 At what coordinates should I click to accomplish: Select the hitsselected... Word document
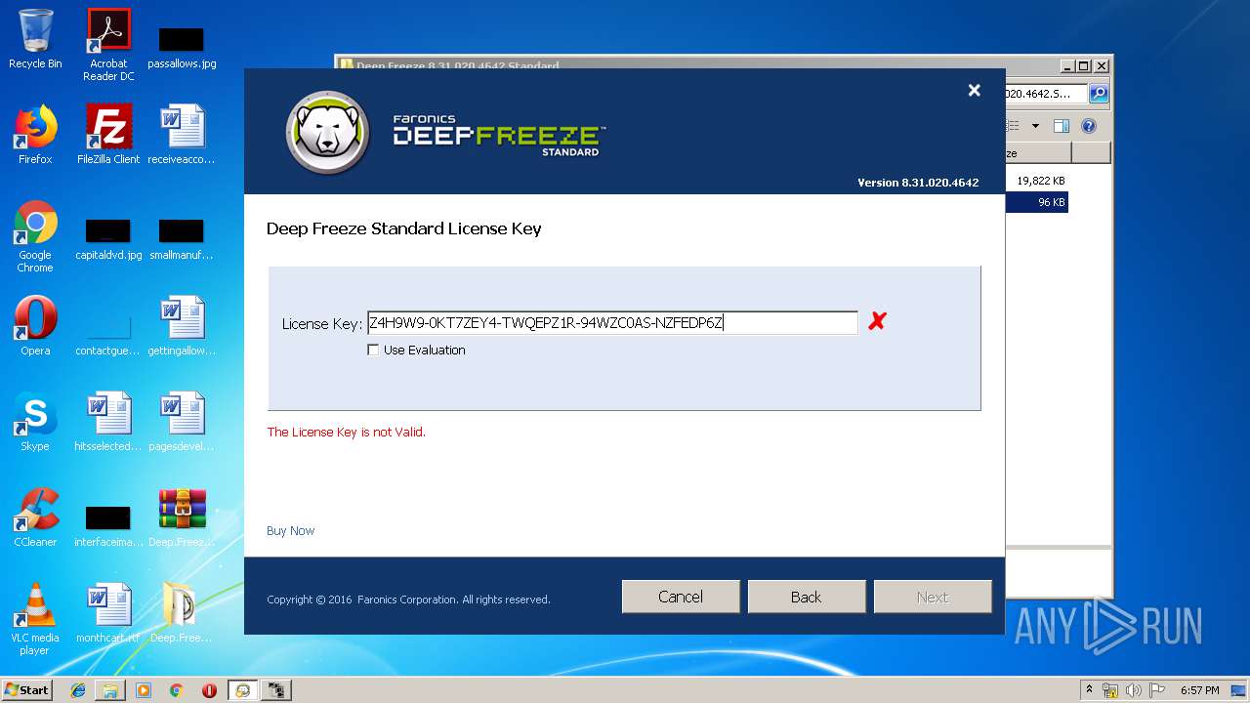point(108,422)
